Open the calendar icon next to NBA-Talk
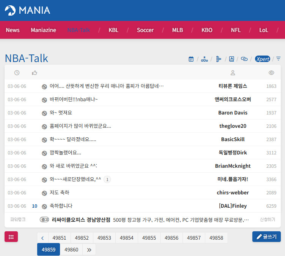 click(191, 59)
